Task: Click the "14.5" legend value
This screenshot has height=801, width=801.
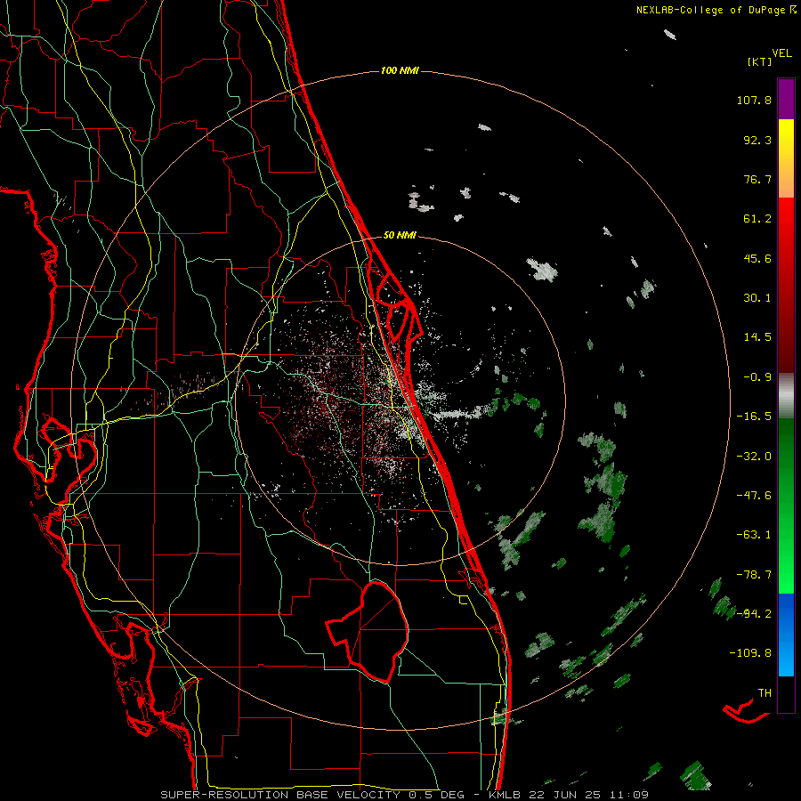Action: click(x=757, y=337)
